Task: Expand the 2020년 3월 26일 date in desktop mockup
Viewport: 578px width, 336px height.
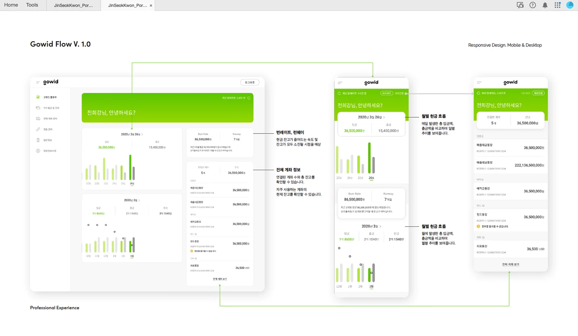Action: [132, 134]
